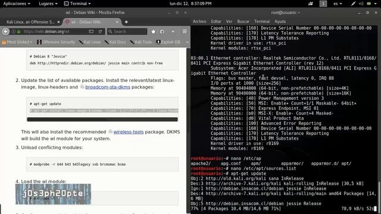This screenshot has width=381, height=214.
Task: Open Firefox bookmarks library icon
Action: (x=162, y=32)
